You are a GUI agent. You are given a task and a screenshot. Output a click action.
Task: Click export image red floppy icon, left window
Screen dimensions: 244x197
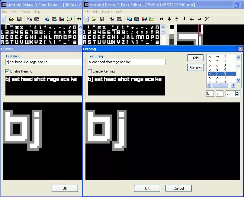click(x=62, y=19)
